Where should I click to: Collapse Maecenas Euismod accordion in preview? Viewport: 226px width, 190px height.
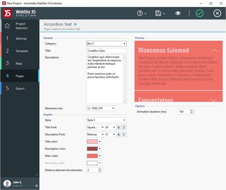click(x=214, y=51)
